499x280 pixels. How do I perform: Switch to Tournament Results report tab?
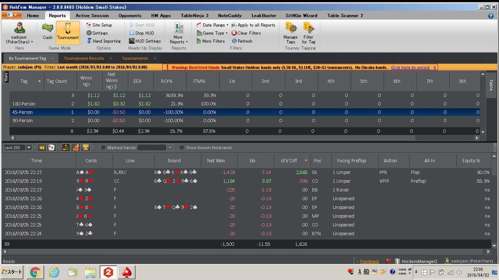tap(84, 58)
